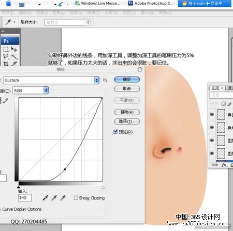
Task: Select the Polygonal Lasso tool
Action: tap(6, 56)
